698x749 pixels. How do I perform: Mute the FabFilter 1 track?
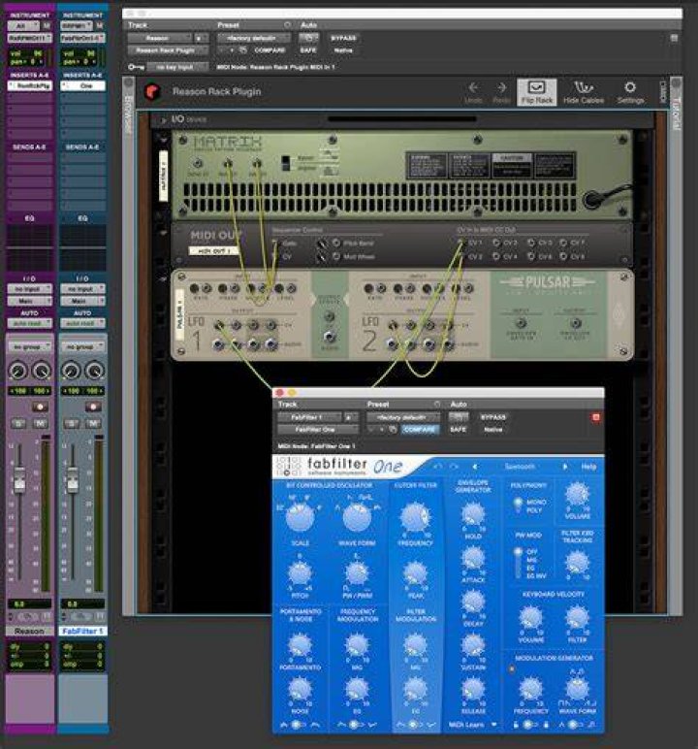[93, 424]
